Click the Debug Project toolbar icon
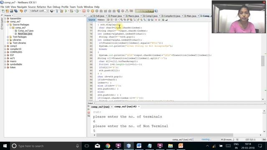The height and width of the screenshot is (150, 267). tap(71, 11)
